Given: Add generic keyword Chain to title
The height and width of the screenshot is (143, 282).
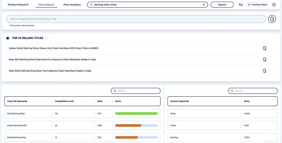Looking at the screenshot, I should click(x=173, y=126).
